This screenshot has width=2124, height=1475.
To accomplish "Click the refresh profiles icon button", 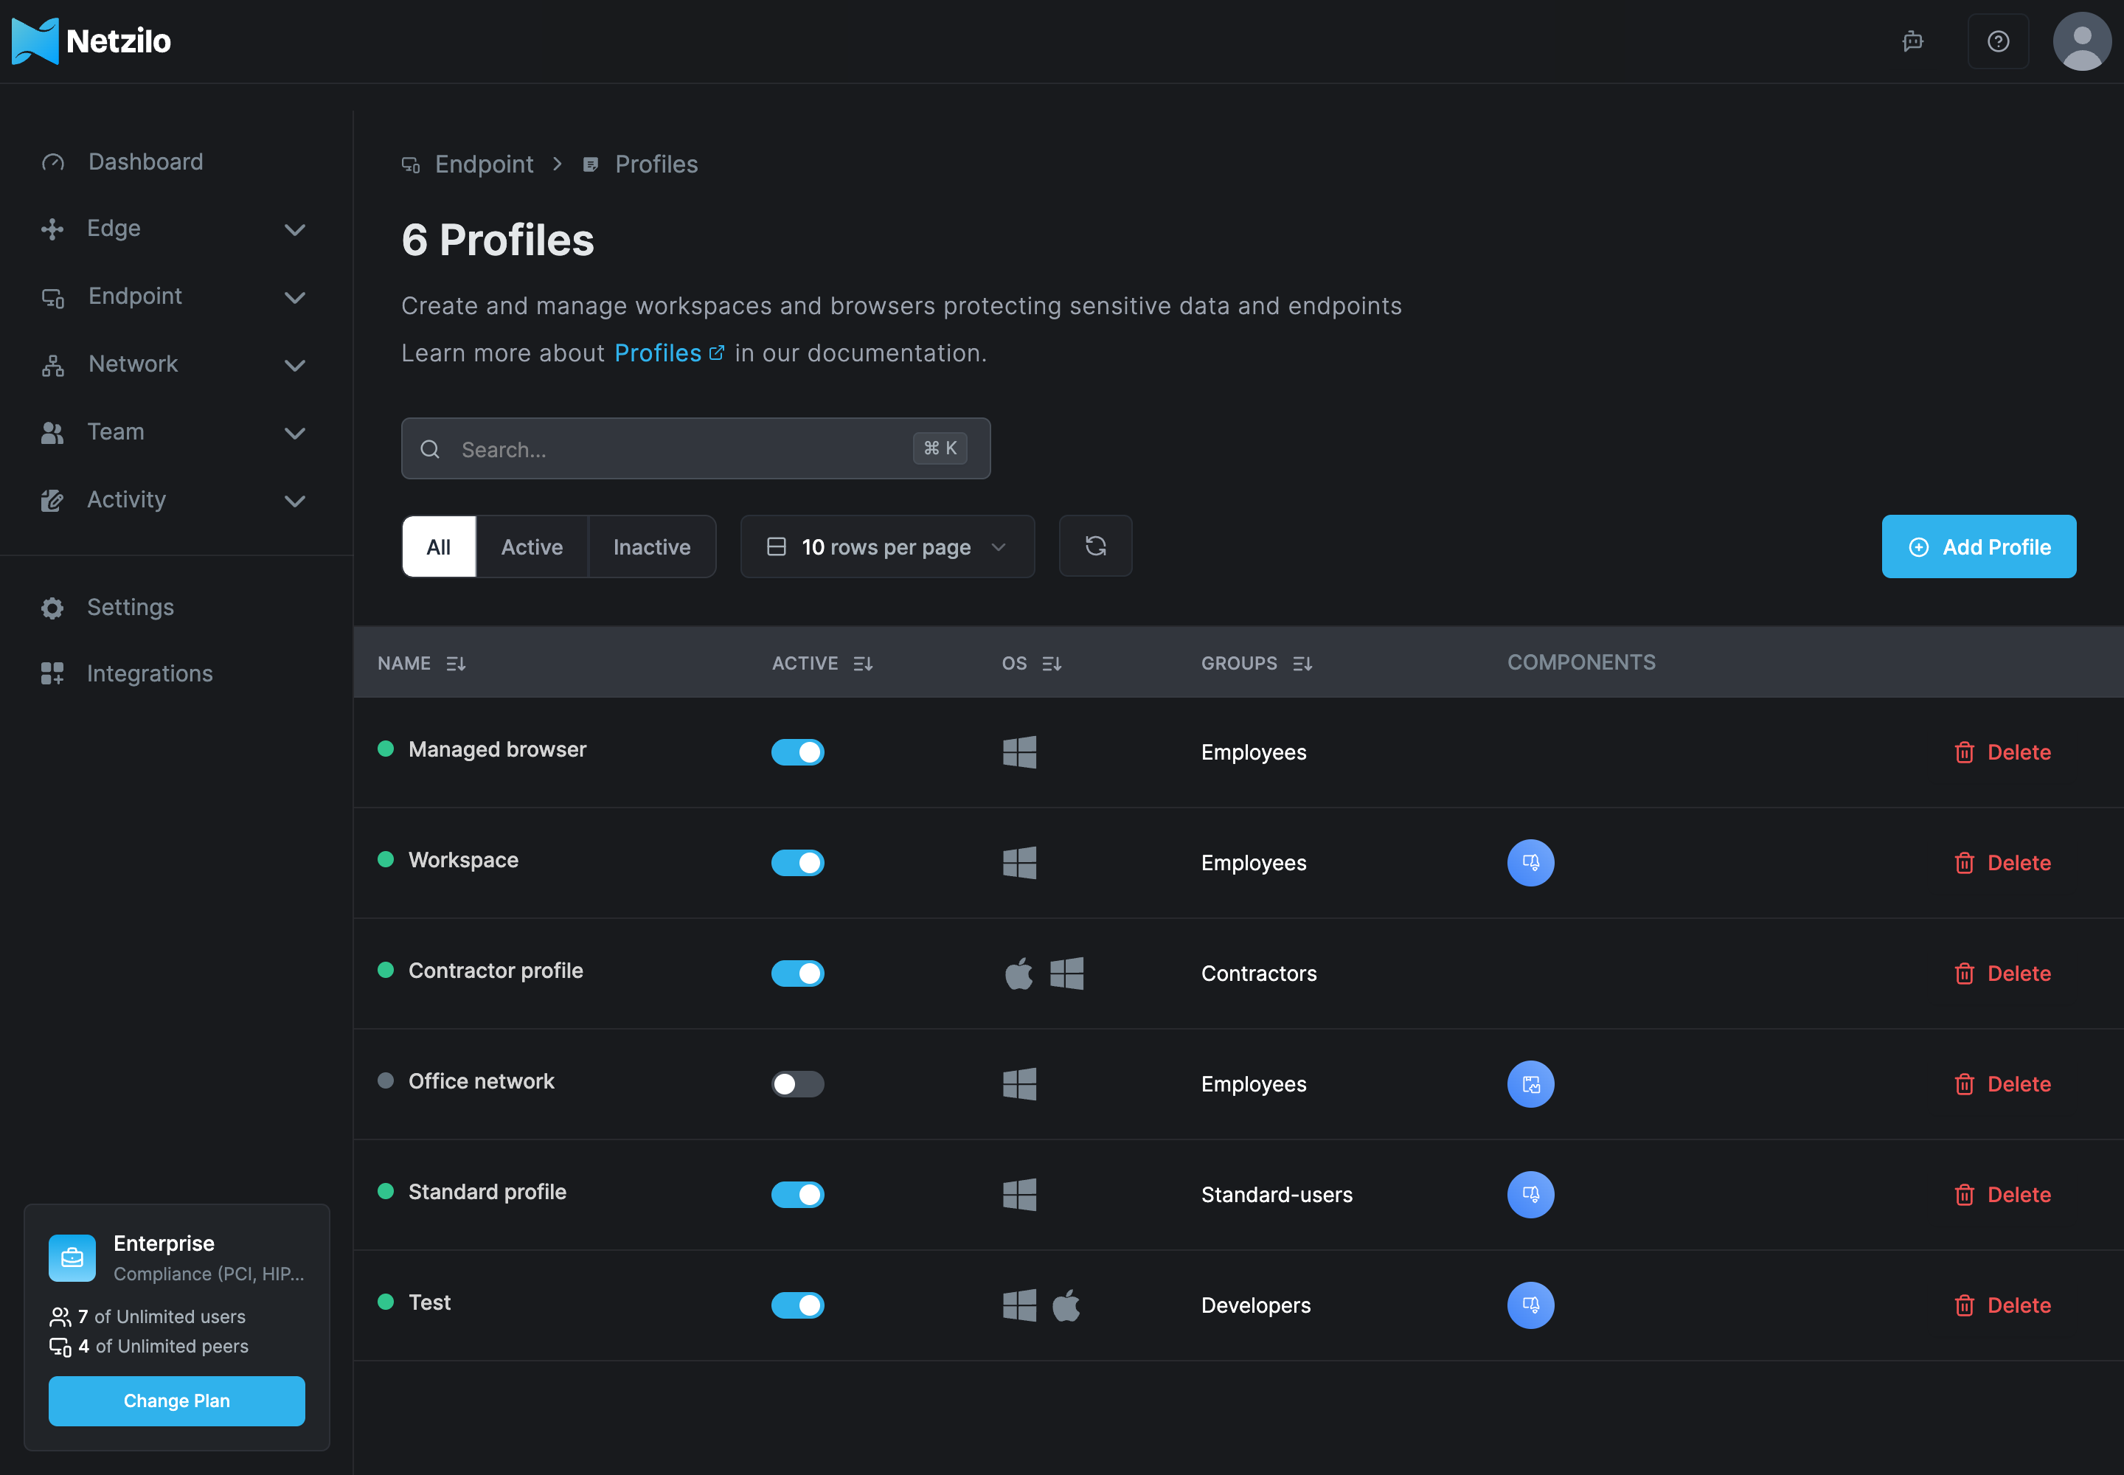I will (x=1095, y=546).
